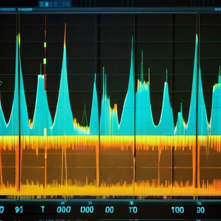Select the time axis label "90"
This screenshot has width=221, height=221.
[x=19, y=210]
